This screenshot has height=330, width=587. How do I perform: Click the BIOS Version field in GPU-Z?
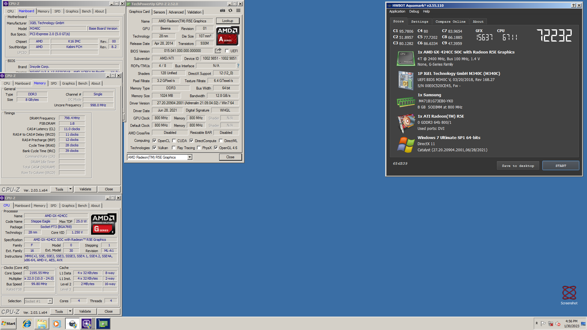[x=183, y=51]
